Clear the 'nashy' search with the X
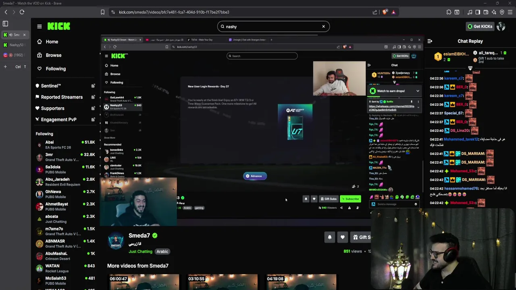This screenshot has height=290, width=516. (x=323, y=27)
